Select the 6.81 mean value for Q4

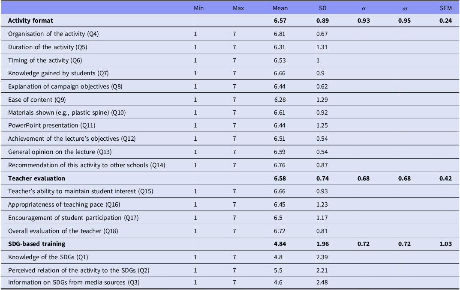[280, 34]
